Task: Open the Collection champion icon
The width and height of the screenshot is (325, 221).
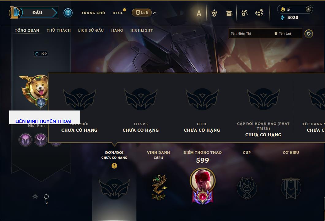Action: click(x=214, y=13)
